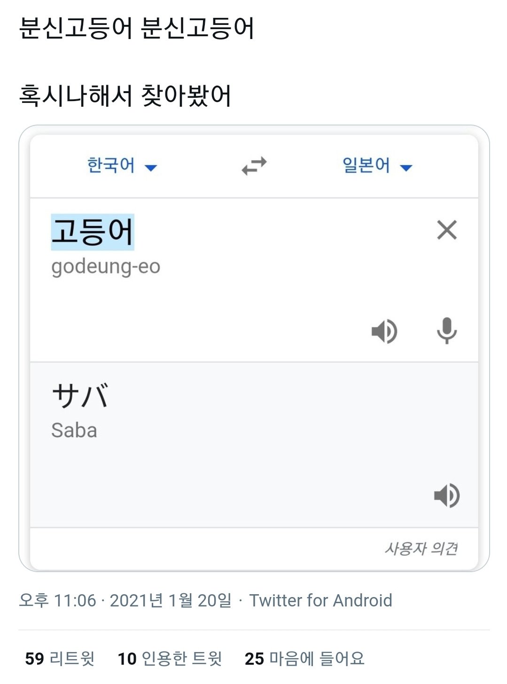Open the 일본어 target language dropdown
Image resolution: width=507 pixels, height=684 pixels.
point(377,165)
